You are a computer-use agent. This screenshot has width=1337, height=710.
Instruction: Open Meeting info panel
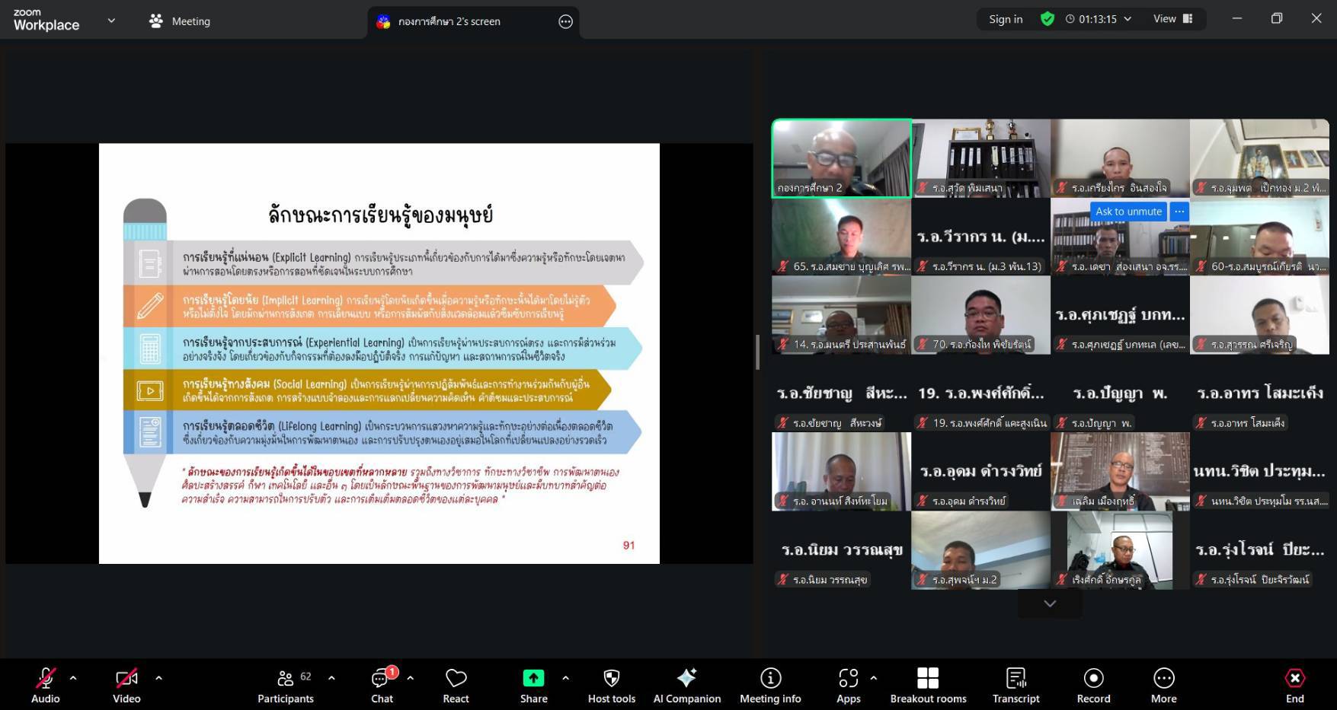pyautogui.click(x=769, y=685)
